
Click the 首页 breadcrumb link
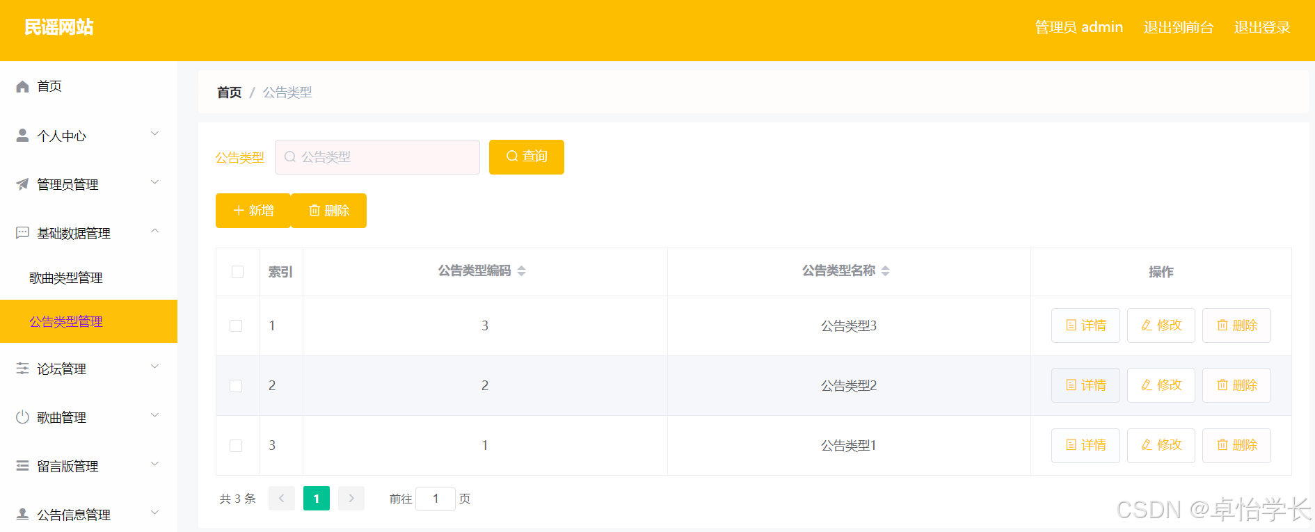click(x=229, y=92)
